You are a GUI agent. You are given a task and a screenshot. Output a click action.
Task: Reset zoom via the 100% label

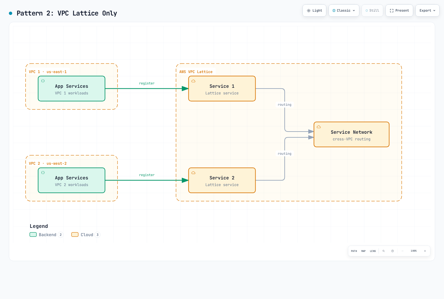tap(413, 251)
